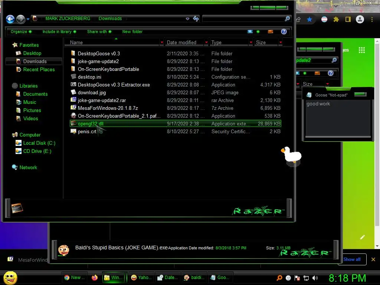Switch to baldi... taskbar item
The image size is (380, 285).
(194, 278)
